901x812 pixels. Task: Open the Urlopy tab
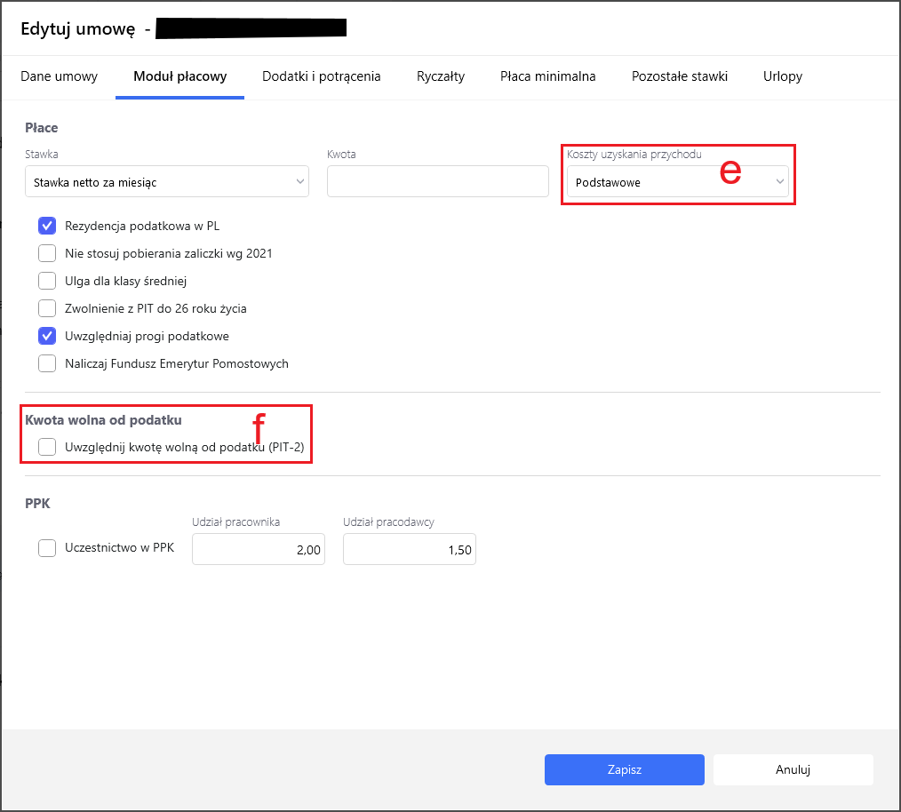click(x=782, y=76)
